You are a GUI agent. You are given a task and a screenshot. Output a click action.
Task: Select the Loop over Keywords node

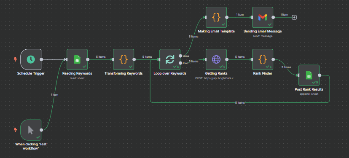coord(170,59)
